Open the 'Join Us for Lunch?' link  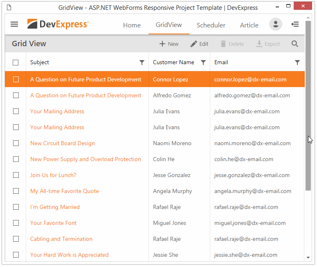coord(53,175)
